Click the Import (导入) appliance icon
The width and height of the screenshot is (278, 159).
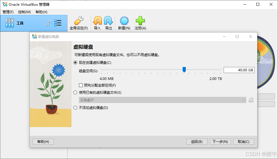click(x=97, y=21)
